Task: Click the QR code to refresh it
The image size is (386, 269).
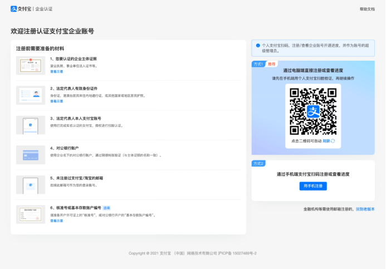Action: [313, 111]
